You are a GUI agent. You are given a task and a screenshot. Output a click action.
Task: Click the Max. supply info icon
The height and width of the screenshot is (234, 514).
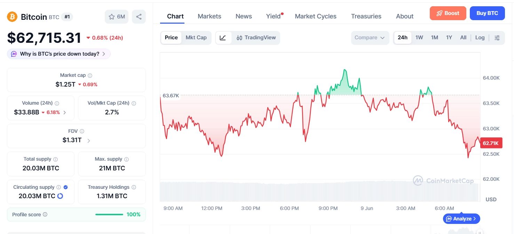pyautogui.click(x=127, y=159)
